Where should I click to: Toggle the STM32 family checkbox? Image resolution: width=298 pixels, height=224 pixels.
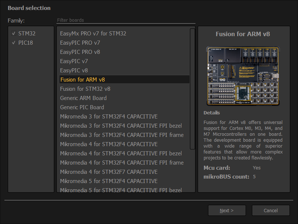[14, 34]
